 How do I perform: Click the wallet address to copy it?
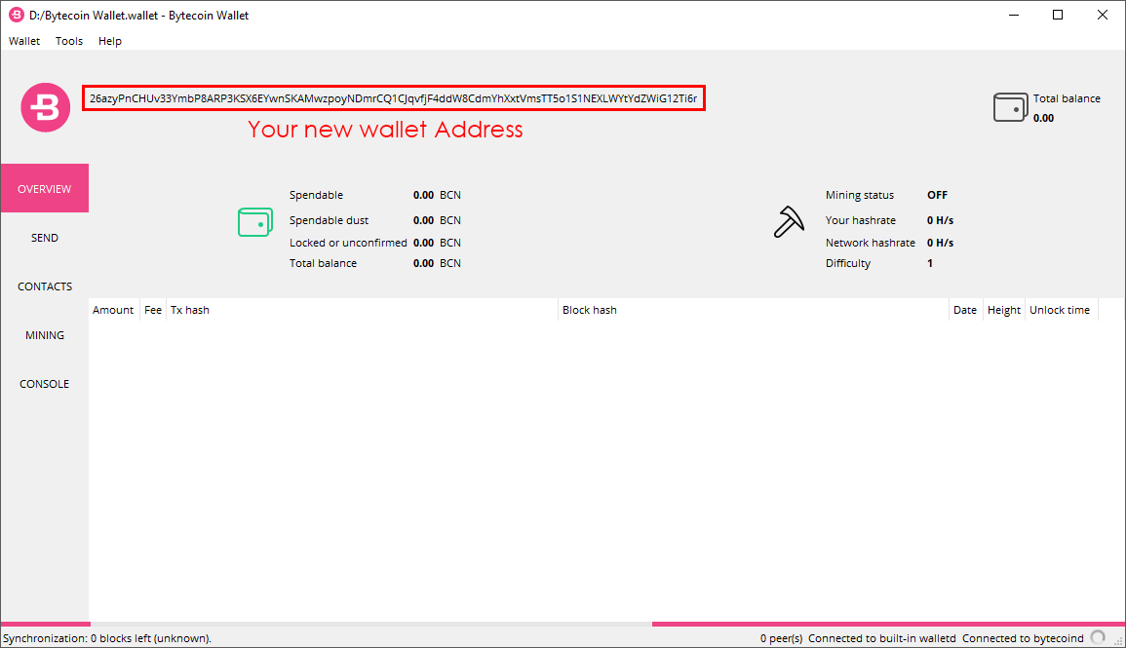[x=394, y=98]
